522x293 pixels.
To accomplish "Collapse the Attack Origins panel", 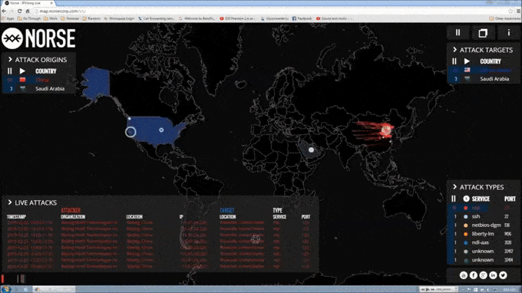I will pyautogui.click(x=10, y=60).
